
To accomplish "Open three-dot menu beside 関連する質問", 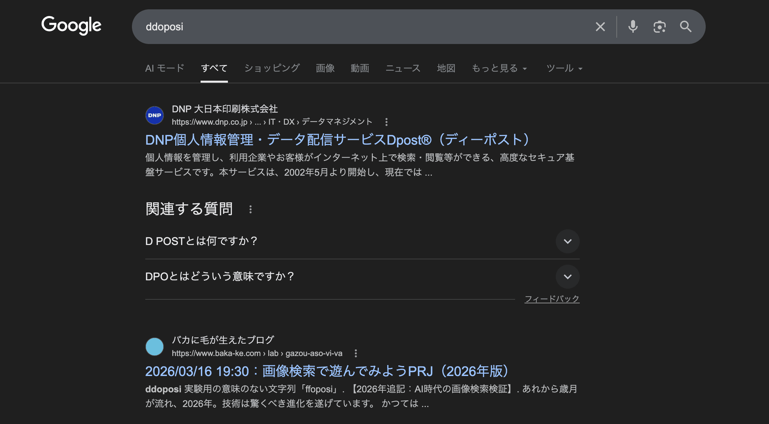I will click(251, 209).
